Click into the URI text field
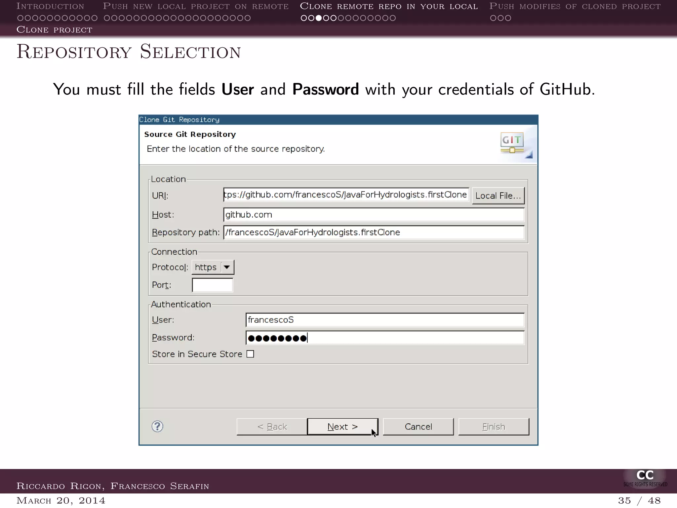The height and width of the screenshot is (508, 677). coord(346,195)
